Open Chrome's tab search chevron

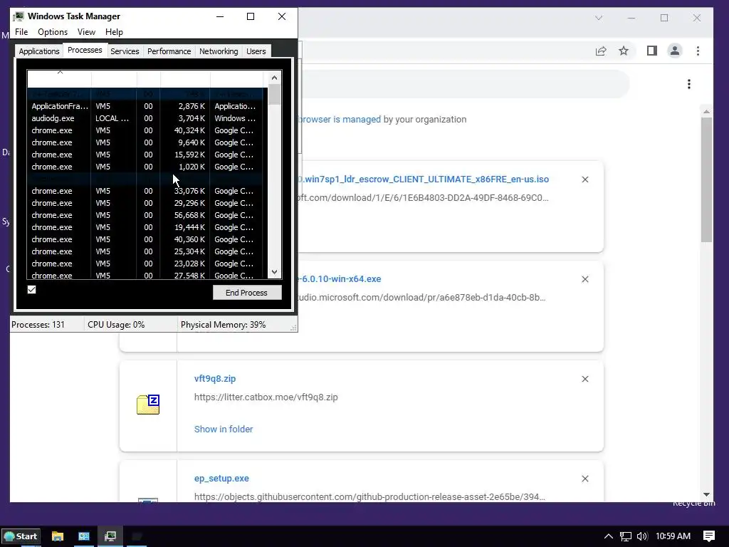[599, 18]
